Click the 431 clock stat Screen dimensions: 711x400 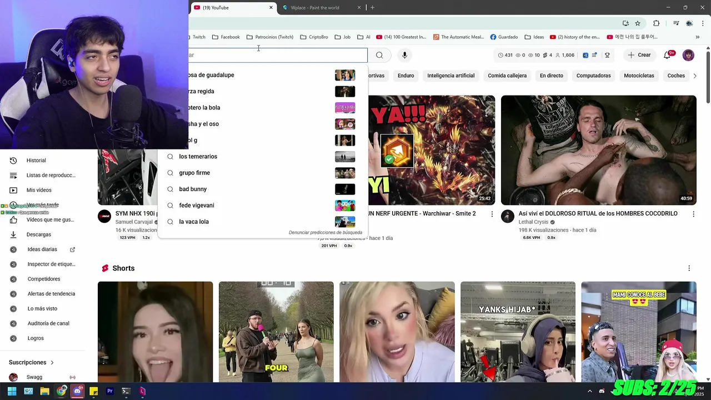click(x=505, y=55)
